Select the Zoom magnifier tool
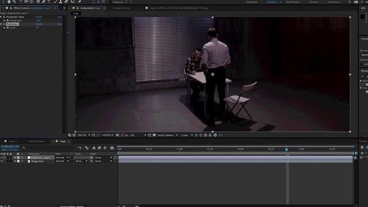 tap(14, 2)
